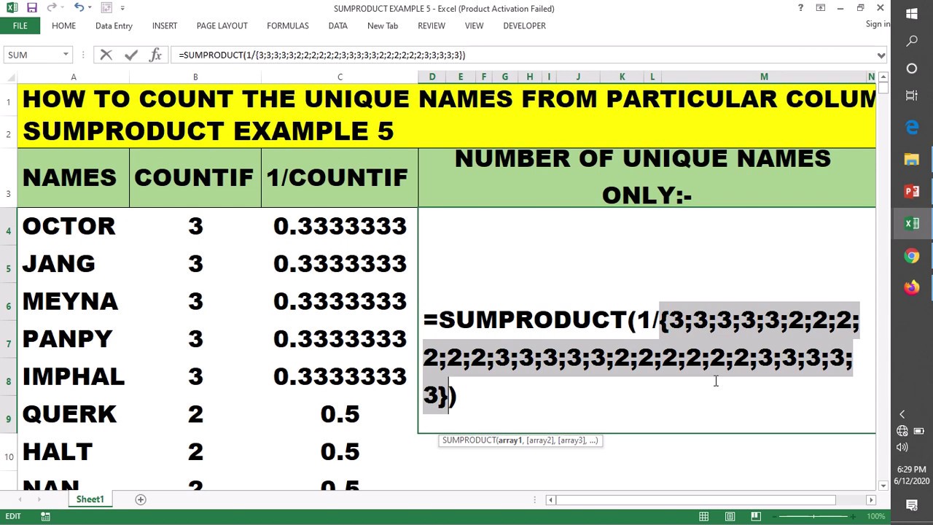Click the Sign in link
Image resolution: width=933 pixels, height=525 pixels.
(878, 24)
